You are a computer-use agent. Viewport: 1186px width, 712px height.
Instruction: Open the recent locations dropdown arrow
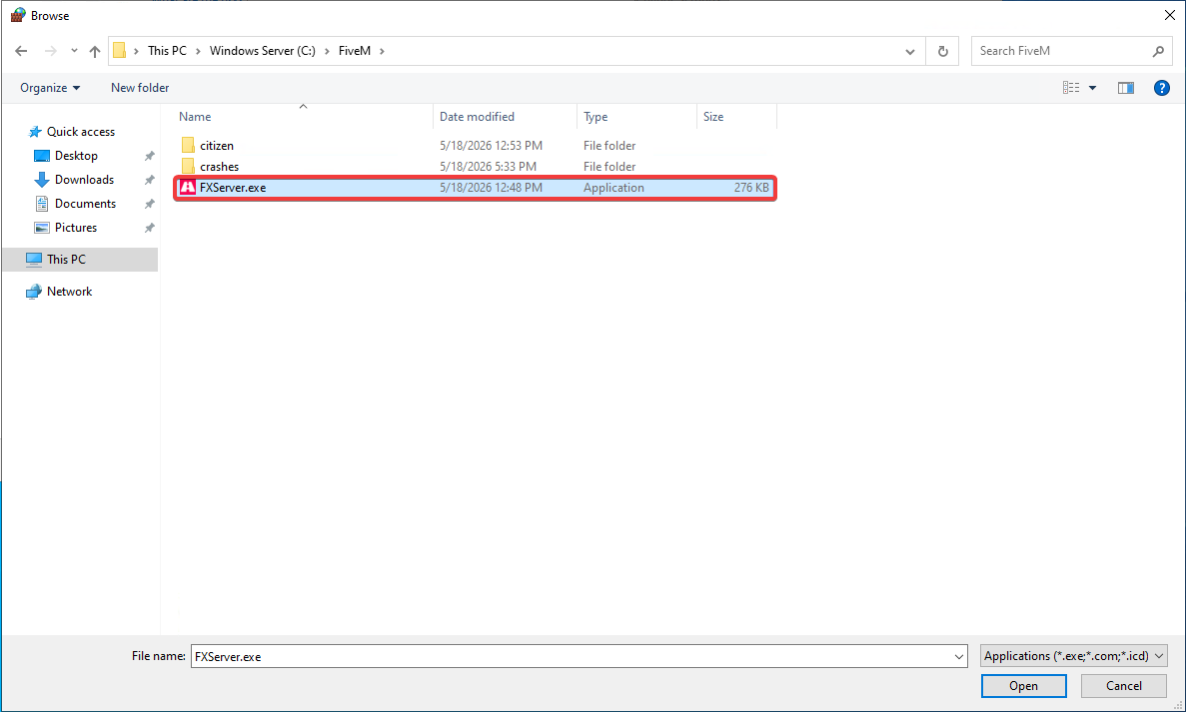[73, 51]
